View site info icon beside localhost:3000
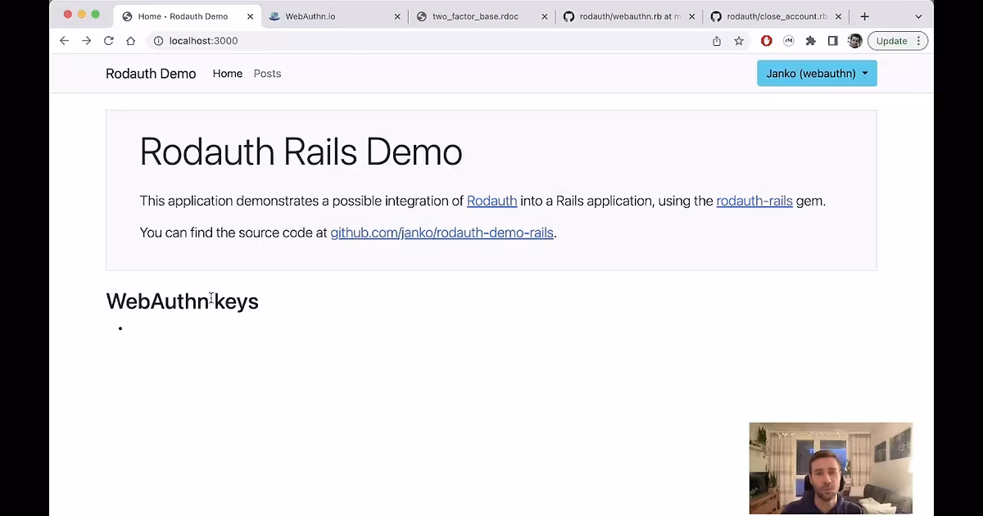 pyautogui.click(x=159, y=41)
